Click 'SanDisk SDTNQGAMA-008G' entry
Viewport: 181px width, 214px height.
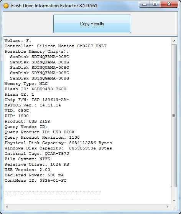(x=39, y=68)
